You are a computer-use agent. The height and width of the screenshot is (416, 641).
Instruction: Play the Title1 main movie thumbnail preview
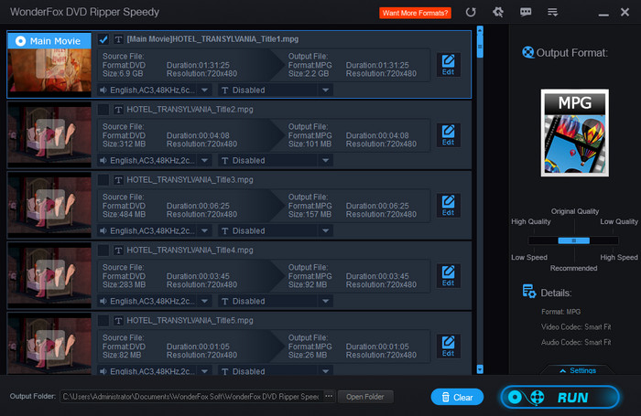(49, 64)
